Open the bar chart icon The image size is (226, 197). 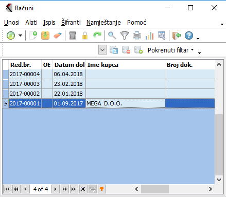(x=149, y=35)
